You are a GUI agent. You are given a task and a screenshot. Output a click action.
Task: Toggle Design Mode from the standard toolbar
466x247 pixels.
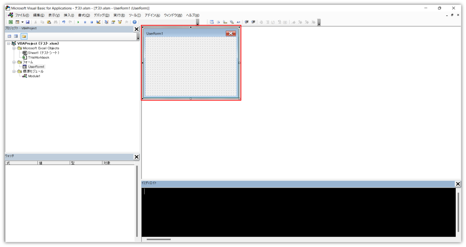(x=98, y=22)
